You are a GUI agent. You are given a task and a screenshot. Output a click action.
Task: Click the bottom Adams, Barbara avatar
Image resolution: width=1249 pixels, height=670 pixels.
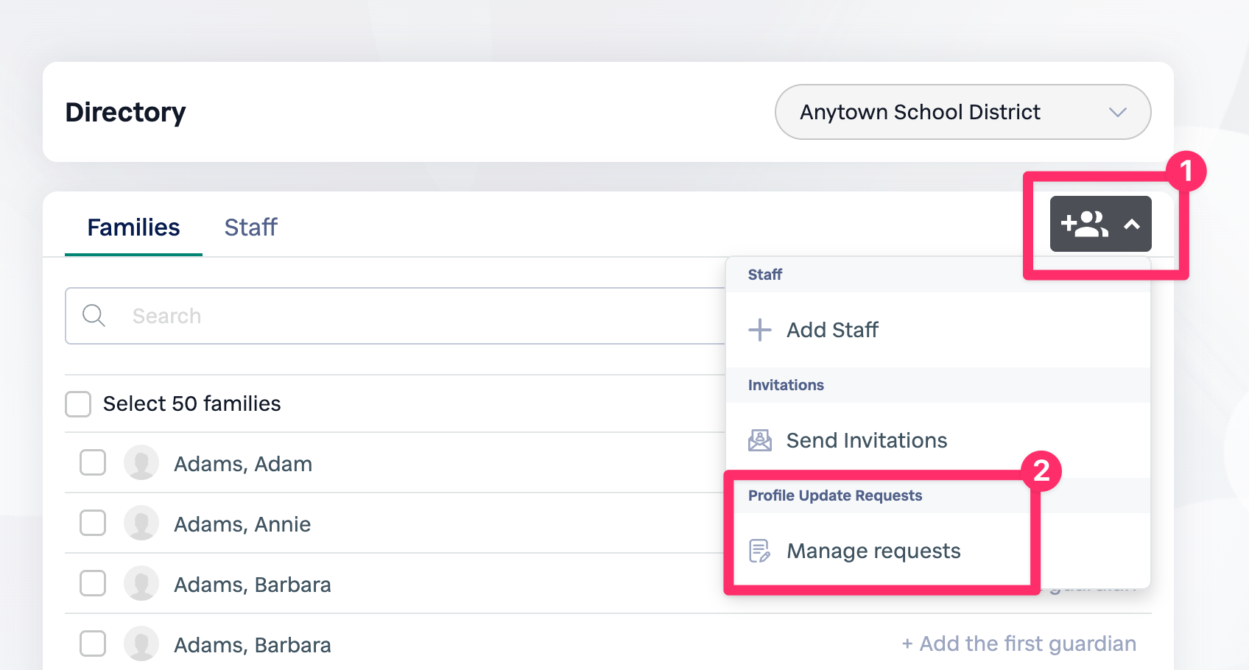tap(141, 643)
